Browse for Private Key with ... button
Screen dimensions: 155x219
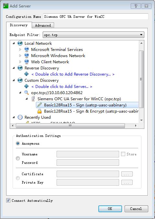click(127, 182)
